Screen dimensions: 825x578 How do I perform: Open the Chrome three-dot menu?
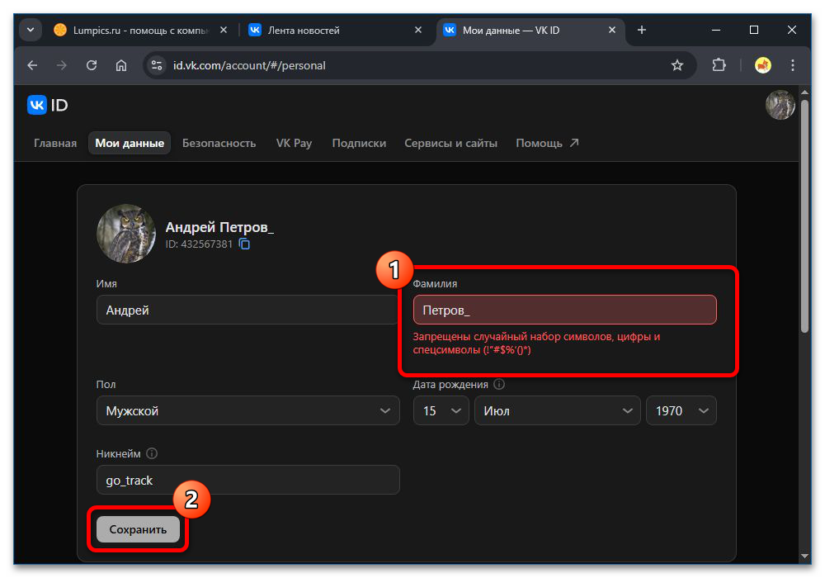coord(793,65)
